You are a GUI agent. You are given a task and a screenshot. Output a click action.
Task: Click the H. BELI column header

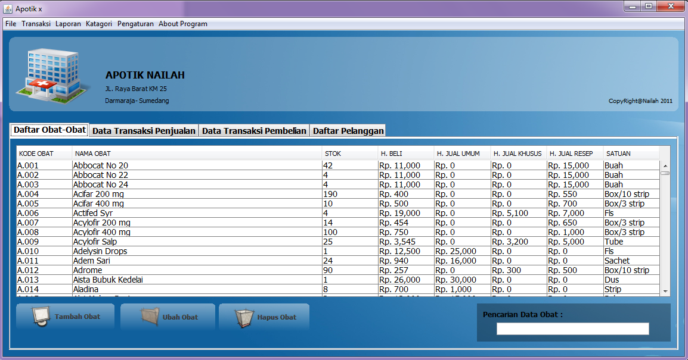(x=406, y=154)
